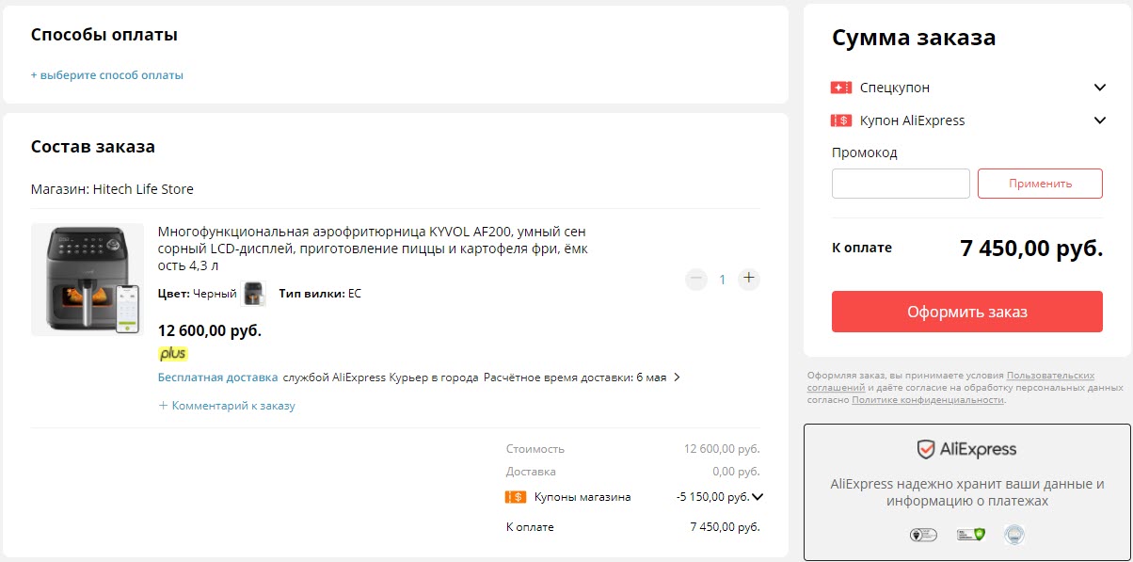Increase item quantity with plus button
Screen dimensions: 1133x562
pos(748,279)
